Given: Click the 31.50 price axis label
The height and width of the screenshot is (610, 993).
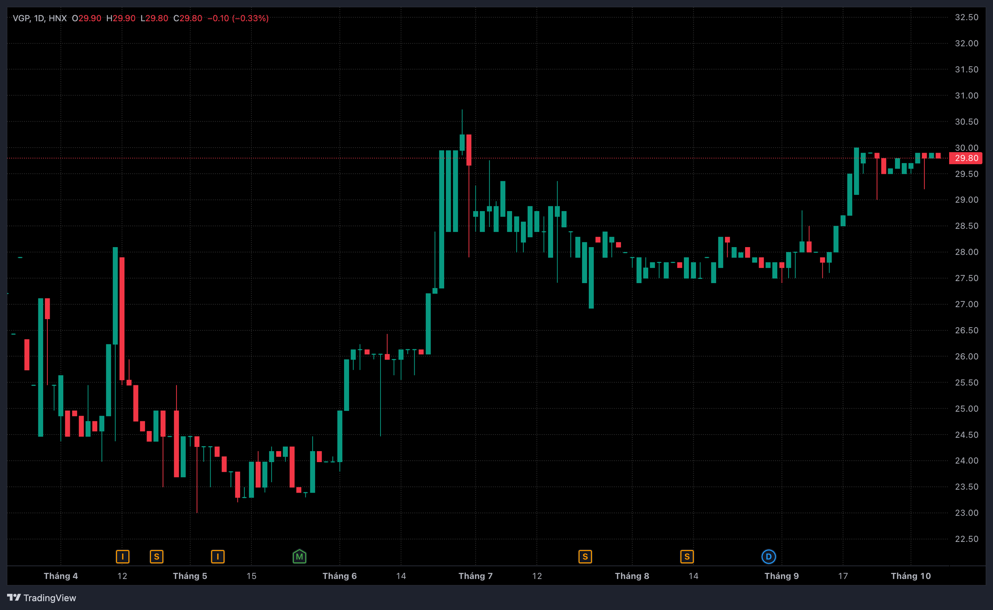Looking at the screenshot, I should (966, 69).
